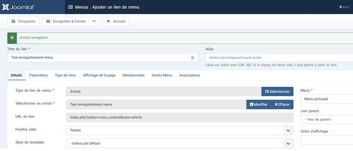353x151 pixels.
Task: Switch to the Gantry Menu tab
Action: coord(162,75)
